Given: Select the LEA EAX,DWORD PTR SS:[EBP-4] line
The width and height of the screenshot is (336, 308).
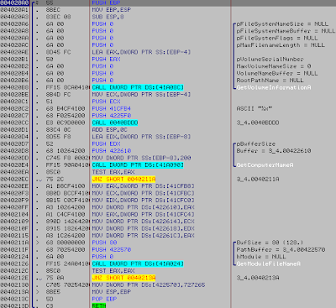Looking at the screenshot, I should coord(141,52).
